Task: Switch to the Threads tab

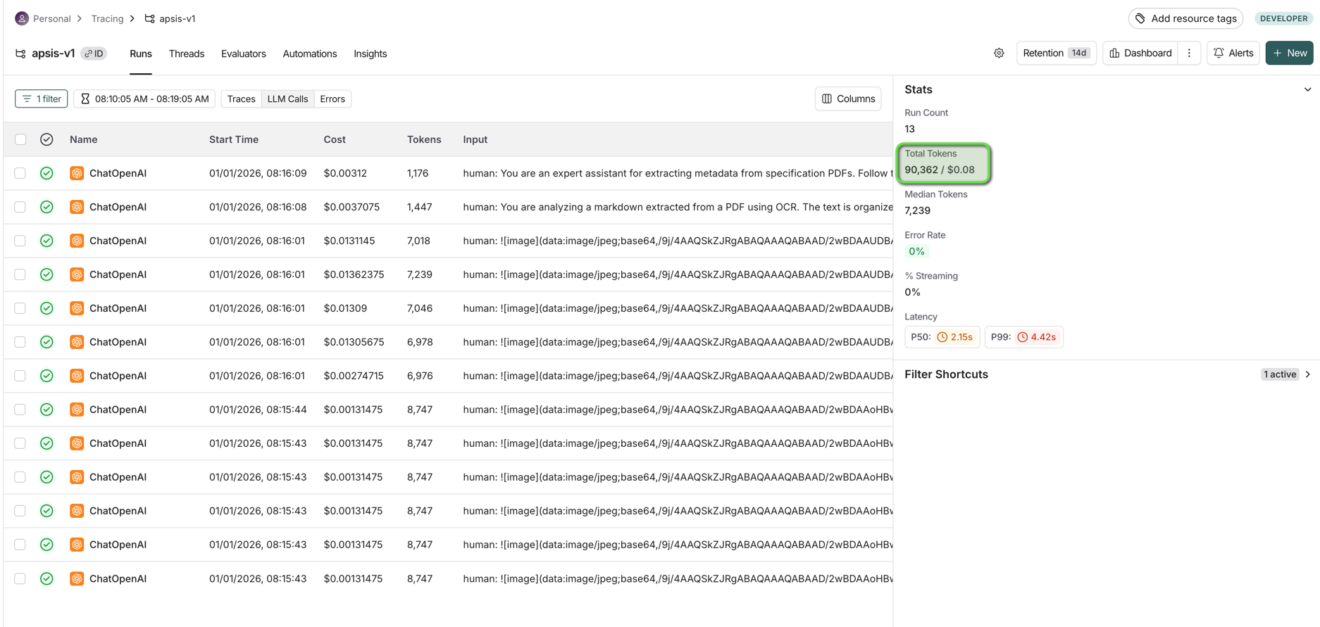Action: 187,54
